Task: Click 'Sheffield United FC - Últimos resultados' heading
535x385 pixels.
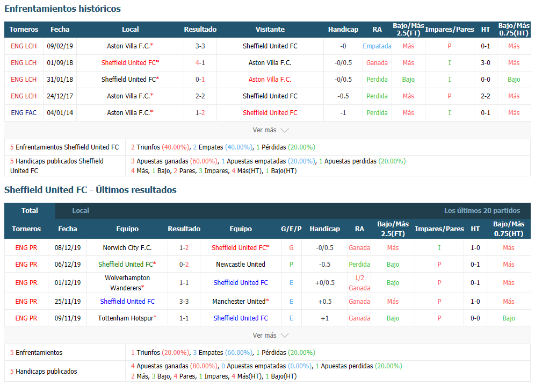Action: coord(90,190)
